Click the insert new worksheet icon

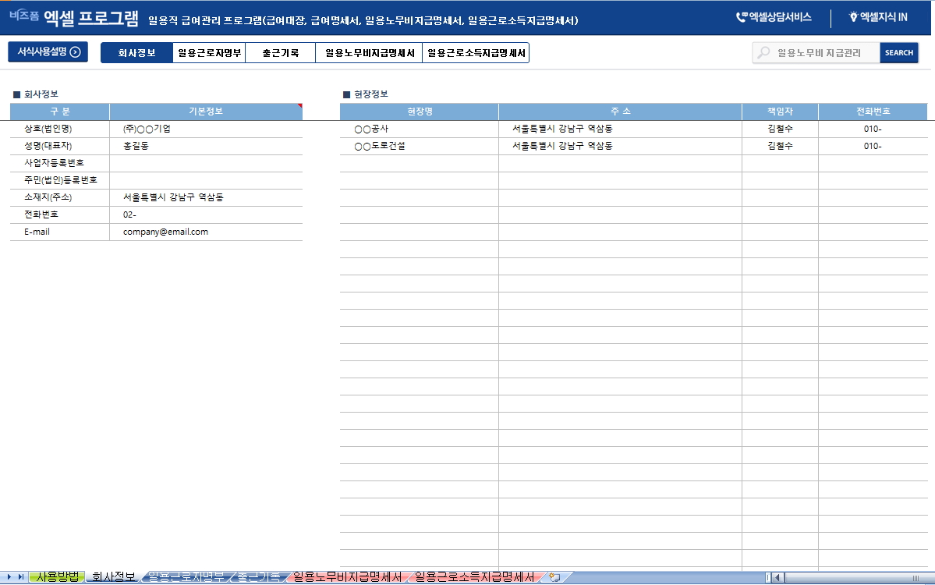coord(554,577)
